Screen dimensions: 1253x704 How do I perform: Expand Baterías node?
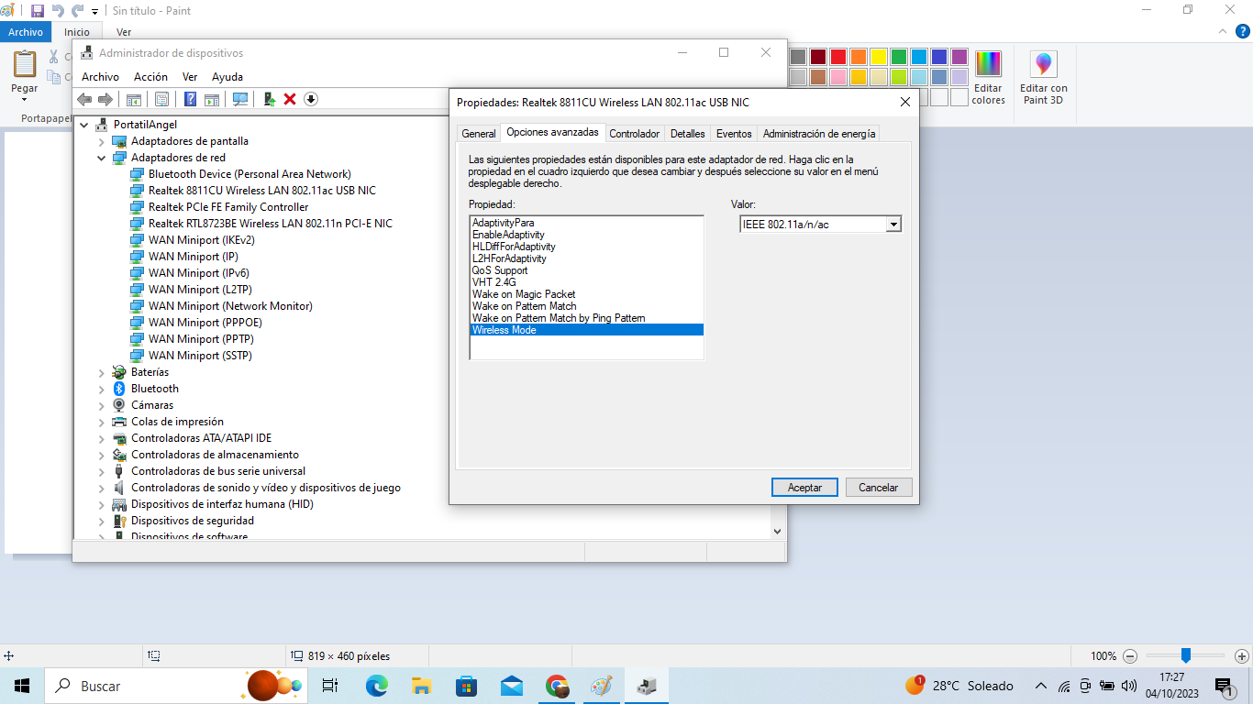102,372
